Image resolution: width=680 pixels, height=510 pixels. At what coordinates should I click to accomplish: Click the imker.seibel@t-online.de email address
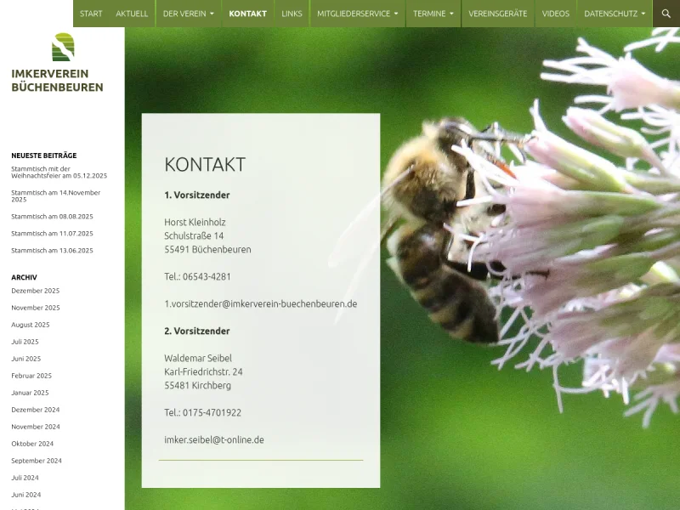click(x=213, y=439)
